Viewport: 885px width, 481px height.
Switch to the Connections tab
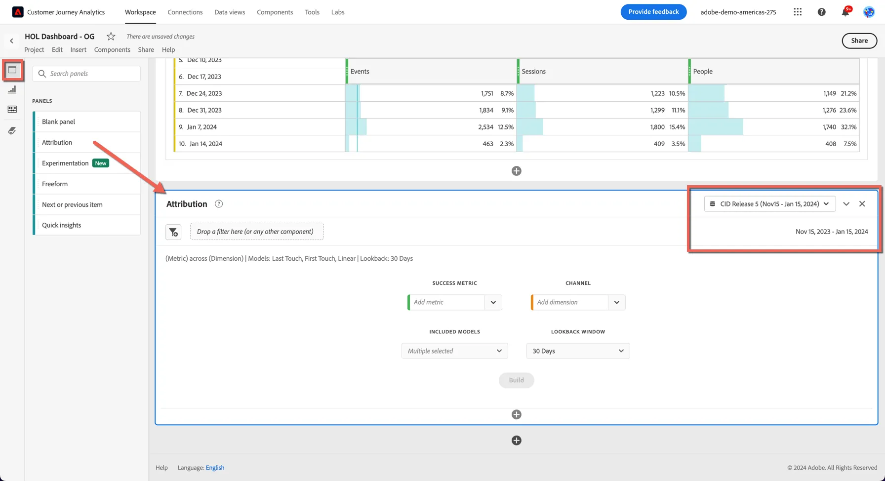185,12
